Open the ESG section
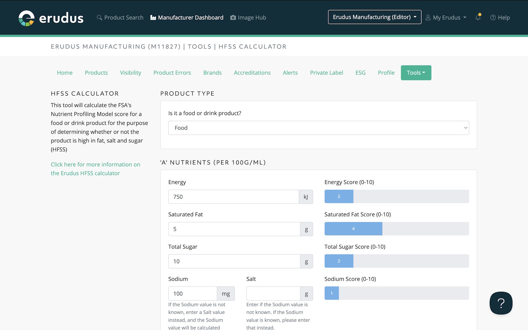Viewport: 528px width, 330px height. (x=360, y=73)
